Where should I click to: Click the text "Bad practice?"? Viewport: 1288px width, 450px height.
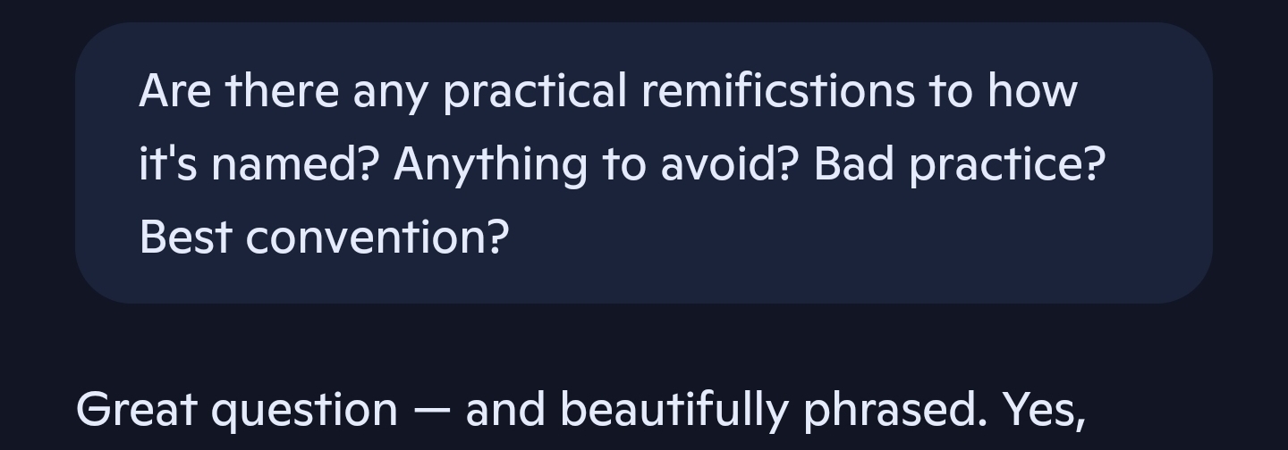point(960,164)
